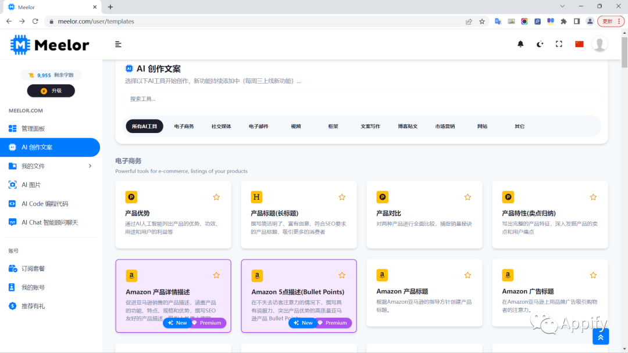Favorite the 产品标题(长标题) card star
This screenshot has width=628, height=353.
pos(342,197)
